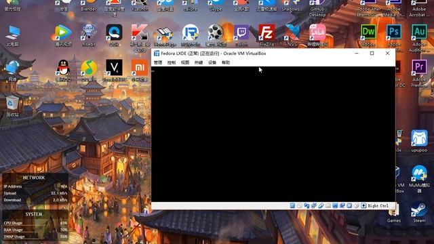The height and width of the screenshot is (244, 434).
Task: Open the 热键 menu in VirtualBox
Action: [x=199, y=62]
